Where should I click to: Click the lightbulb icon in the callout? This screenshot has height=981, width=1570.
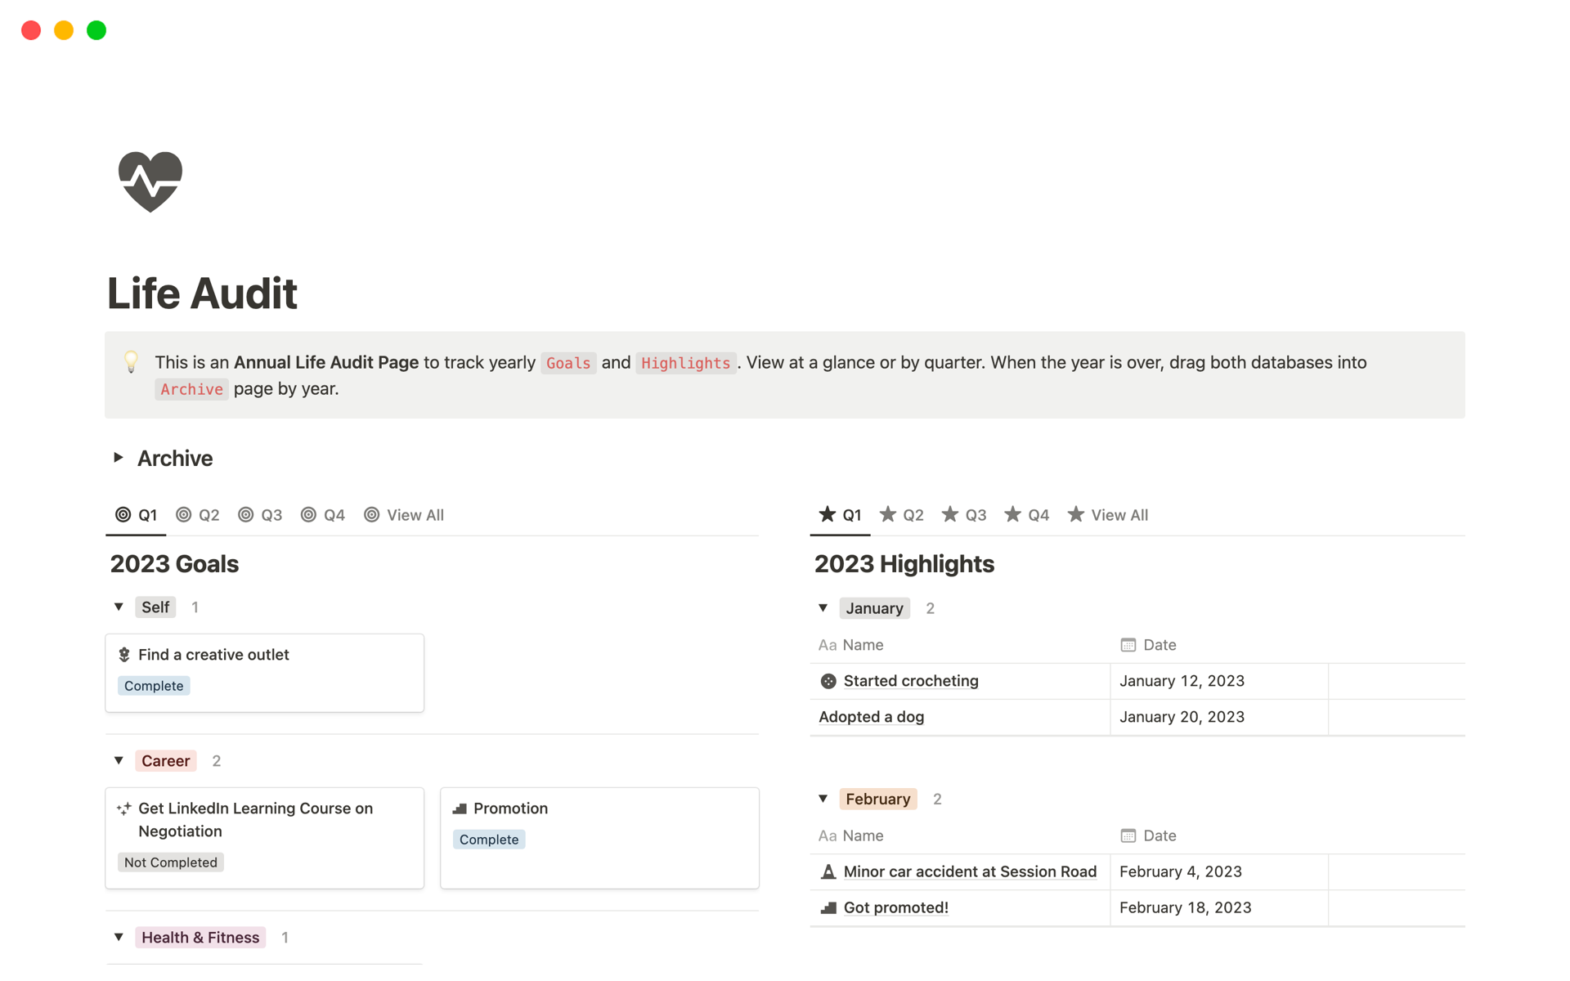pyautogui.click(x=131, y=361)
